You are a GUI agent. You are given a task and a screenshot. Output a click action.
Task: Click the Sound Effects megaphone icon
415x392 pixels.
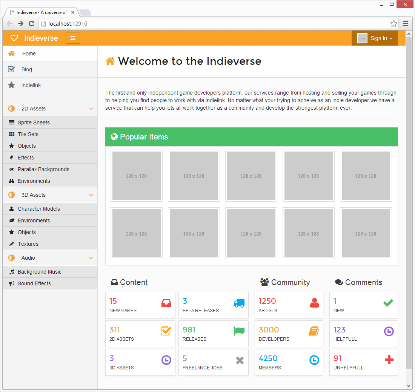[12, 283]
